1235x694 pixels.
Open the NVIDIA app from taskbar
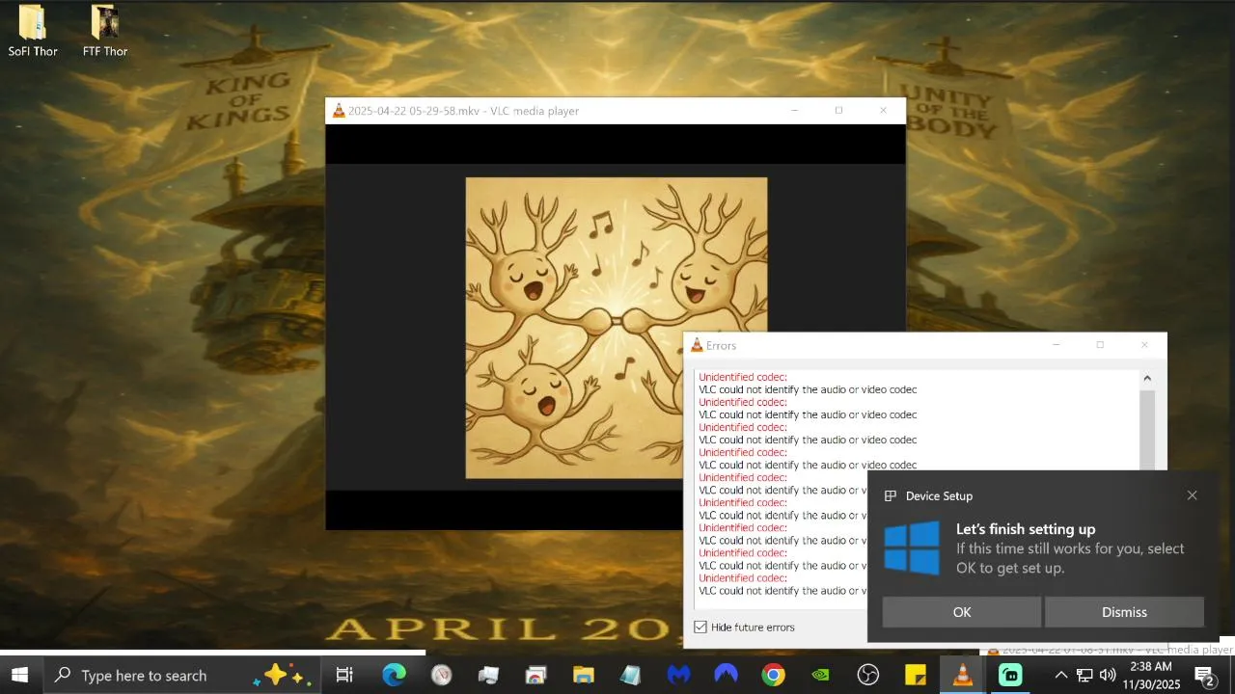pos(820,676)
